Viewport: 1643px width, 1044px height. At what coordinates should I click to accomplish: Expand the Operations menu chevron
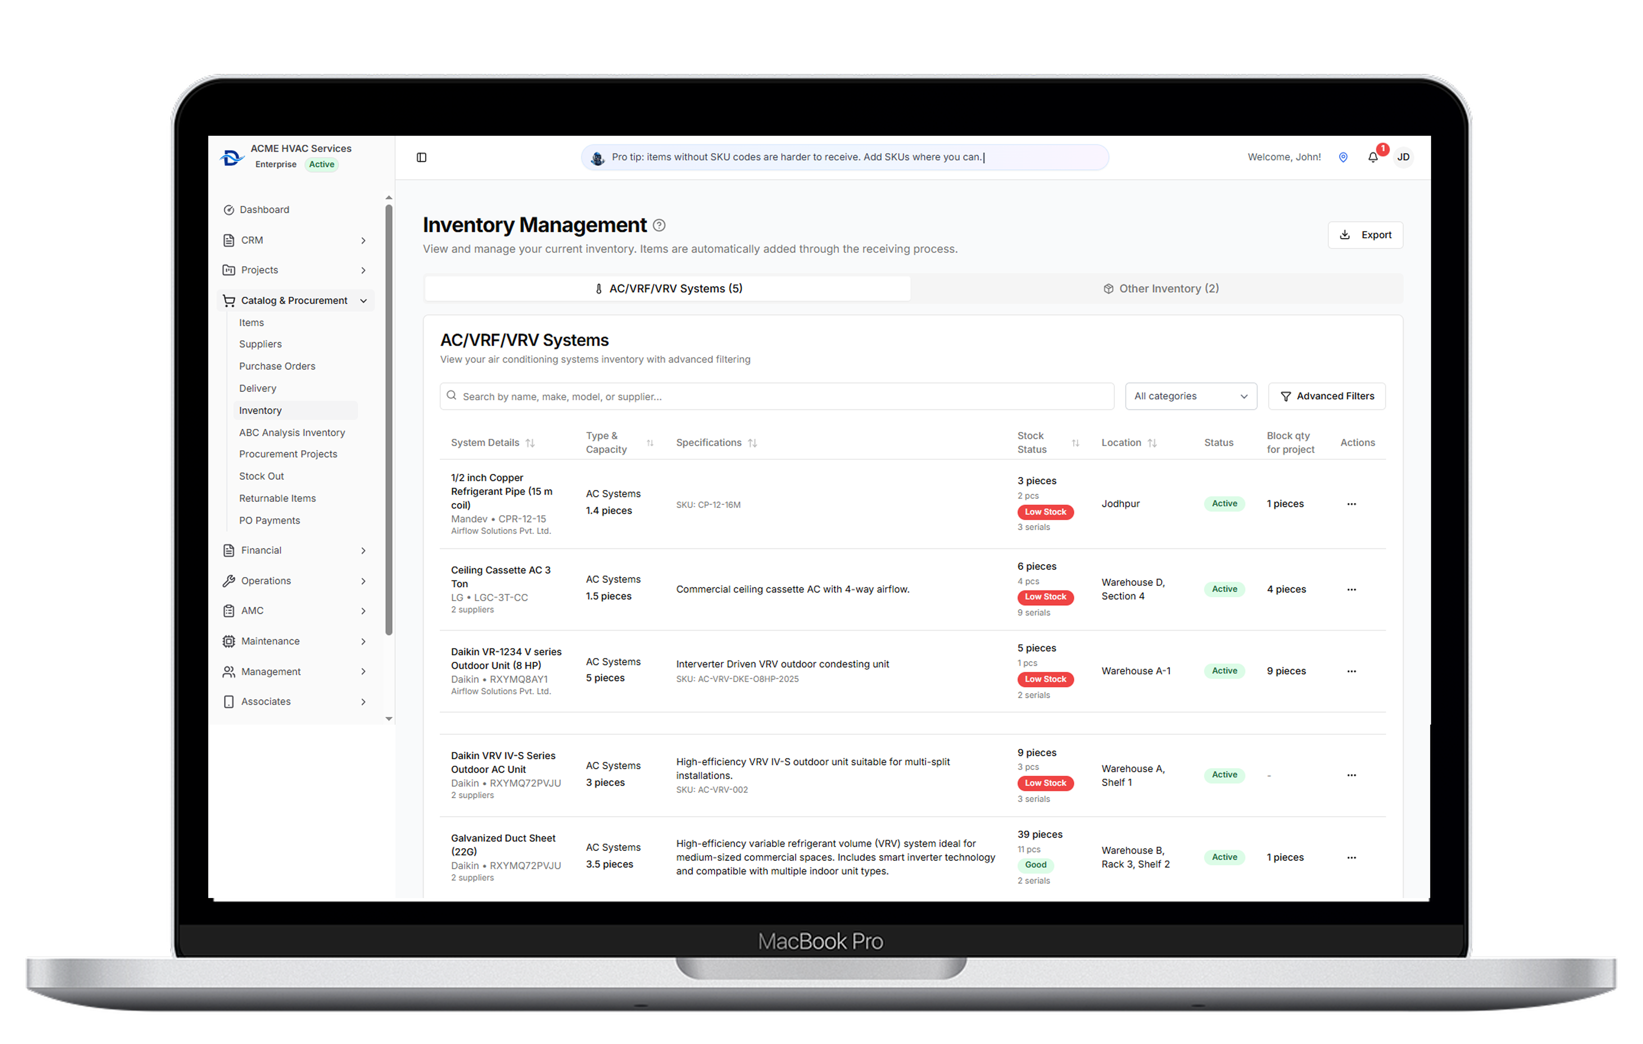click(x=364, y=582)
